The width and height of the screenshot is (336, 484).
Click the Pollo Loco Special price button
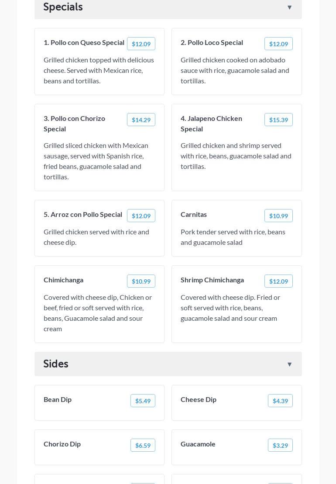click(x=278, y=44)
